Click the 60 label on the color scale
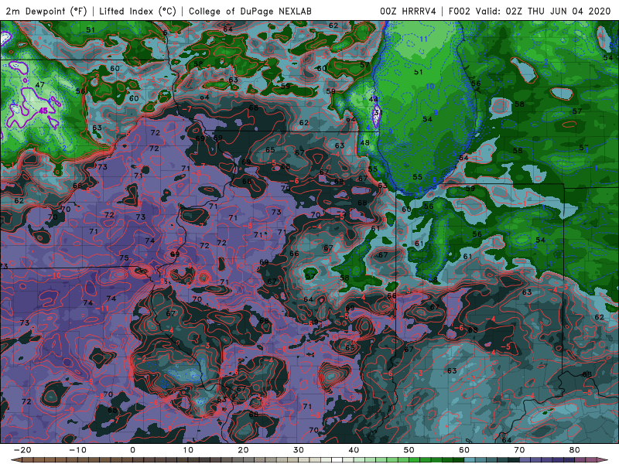Image resolution: width=619 pixels, height=464 pixels. (x=464, y=450)
